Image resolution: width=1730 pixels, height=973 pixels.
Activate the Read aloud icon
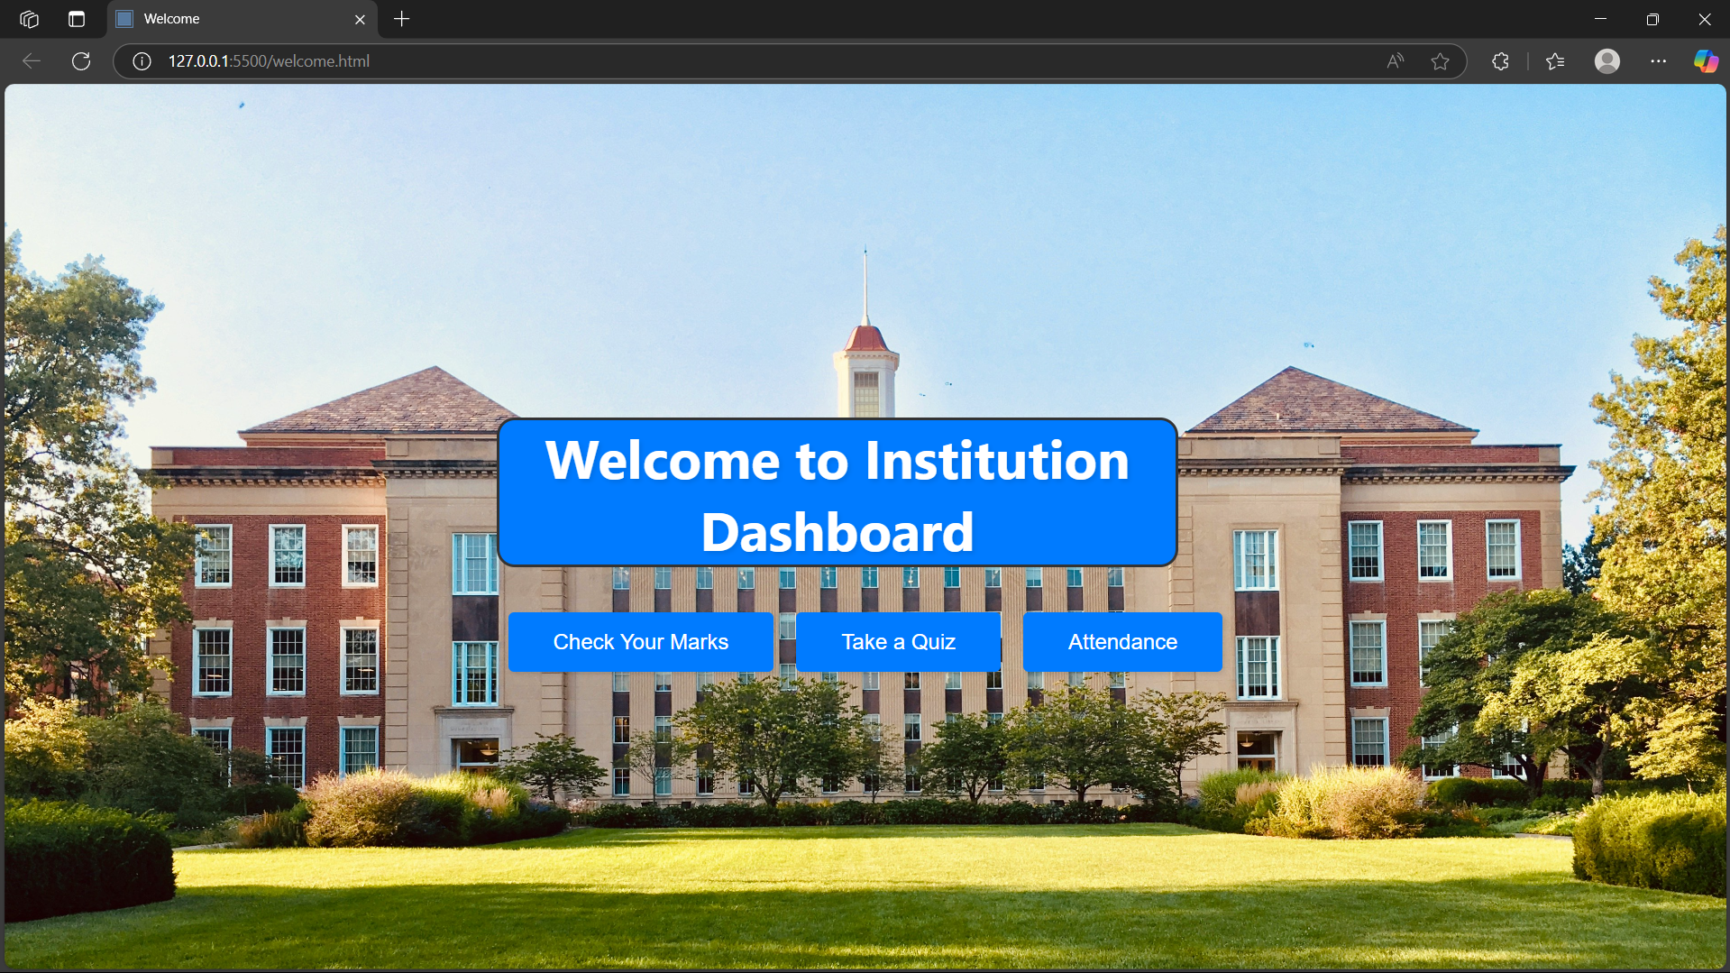tap(1395, 61)
